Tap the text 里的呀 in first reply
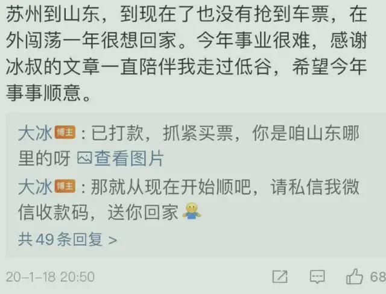386x294 pixels. 44,158
